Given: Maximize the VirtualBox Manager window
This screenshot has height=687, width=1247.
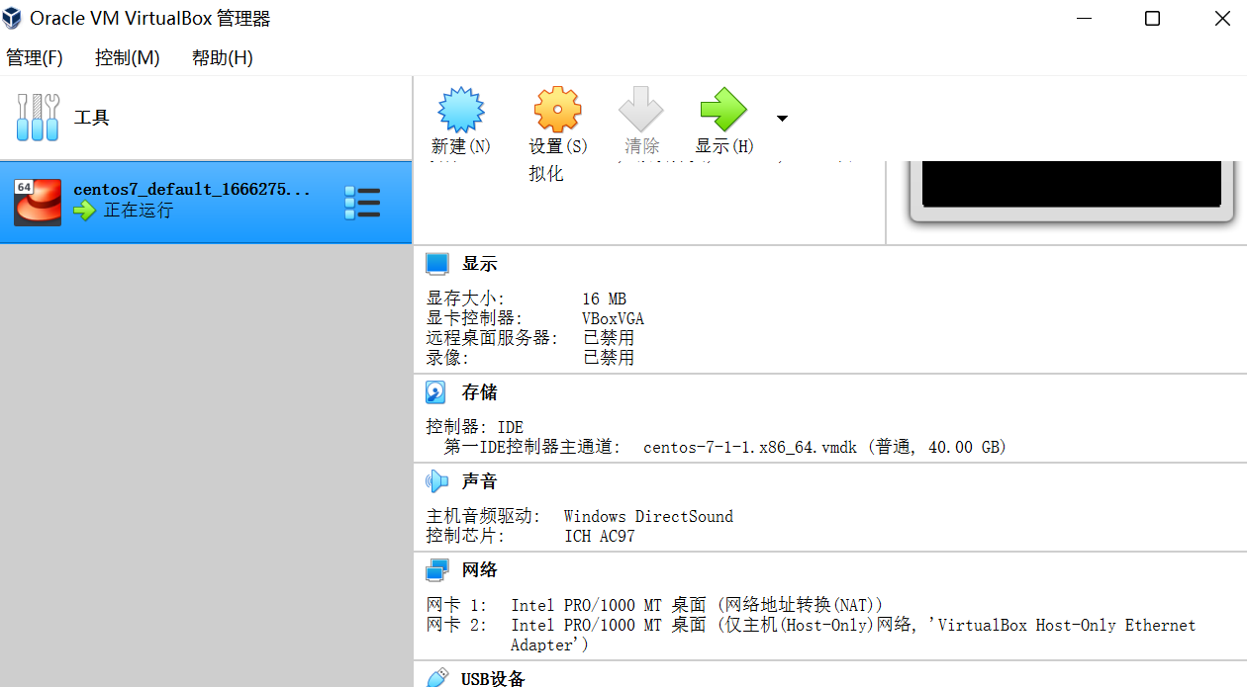Looking at the screenshot, I should coord(1152,18).
